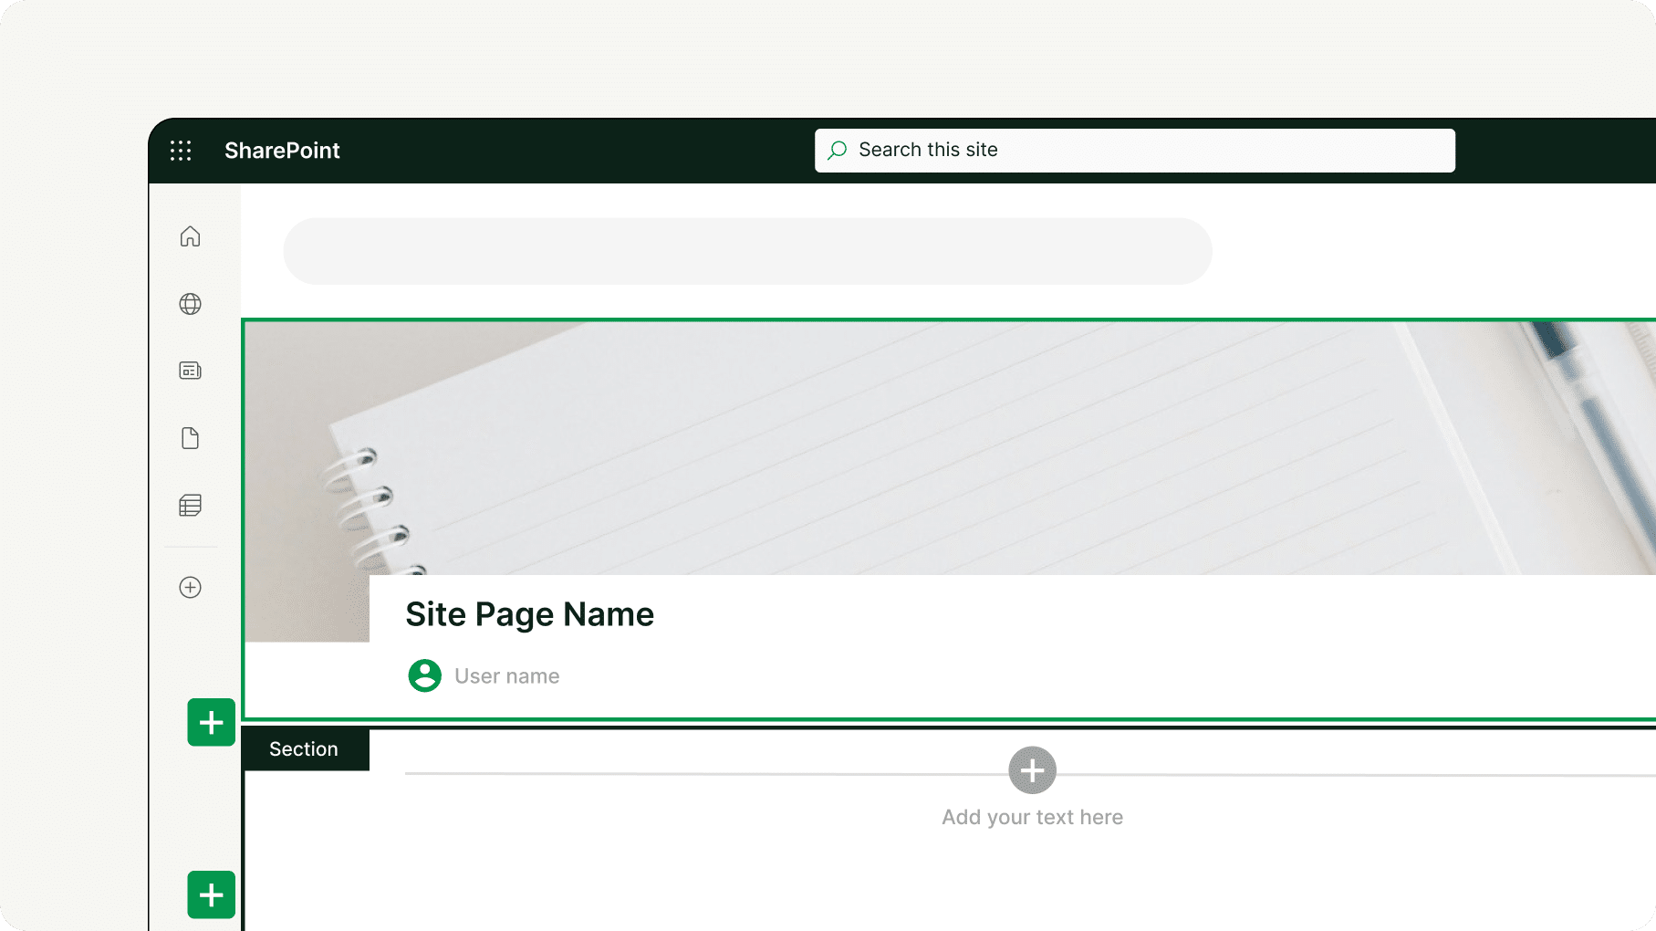Open the file pages icon in sidebar
This screenshot has height=931, width=1656.
tap(190, 438)
